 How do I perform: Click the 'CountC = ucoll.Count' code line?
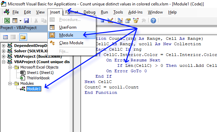click(x=111, y=87)
